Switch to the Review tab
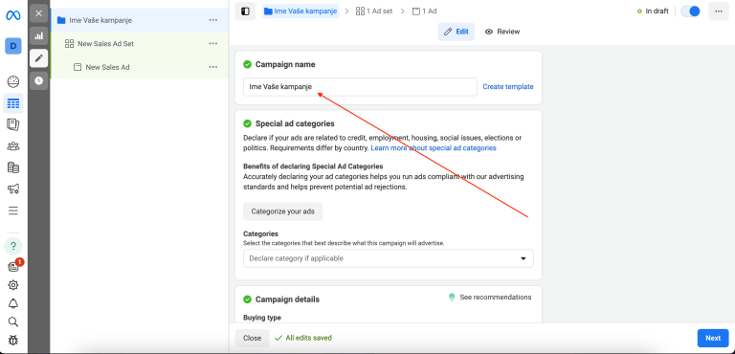 click(502, 32)
